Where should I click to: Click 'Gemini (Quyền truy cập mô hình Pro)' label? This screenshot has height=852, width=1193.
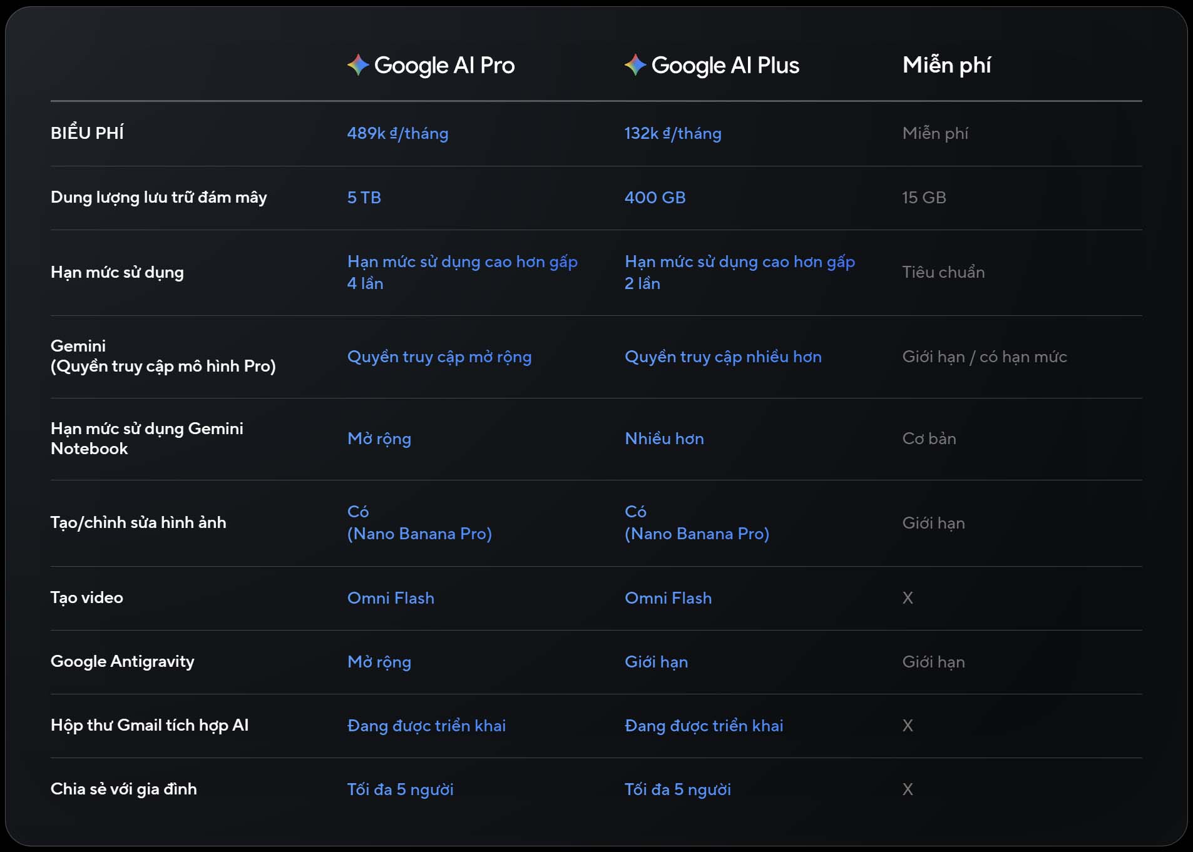coord(163,356)
